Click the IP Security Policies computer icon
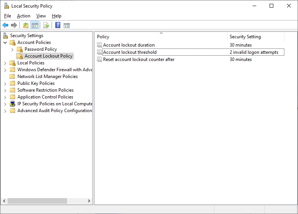Image resolution: width=298 pixels, height=214 pixels. point(13,104)
